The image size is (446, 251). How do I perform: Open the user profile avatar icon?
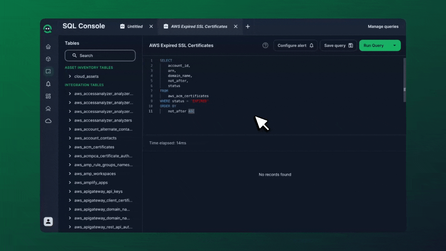tap(48, 221)
